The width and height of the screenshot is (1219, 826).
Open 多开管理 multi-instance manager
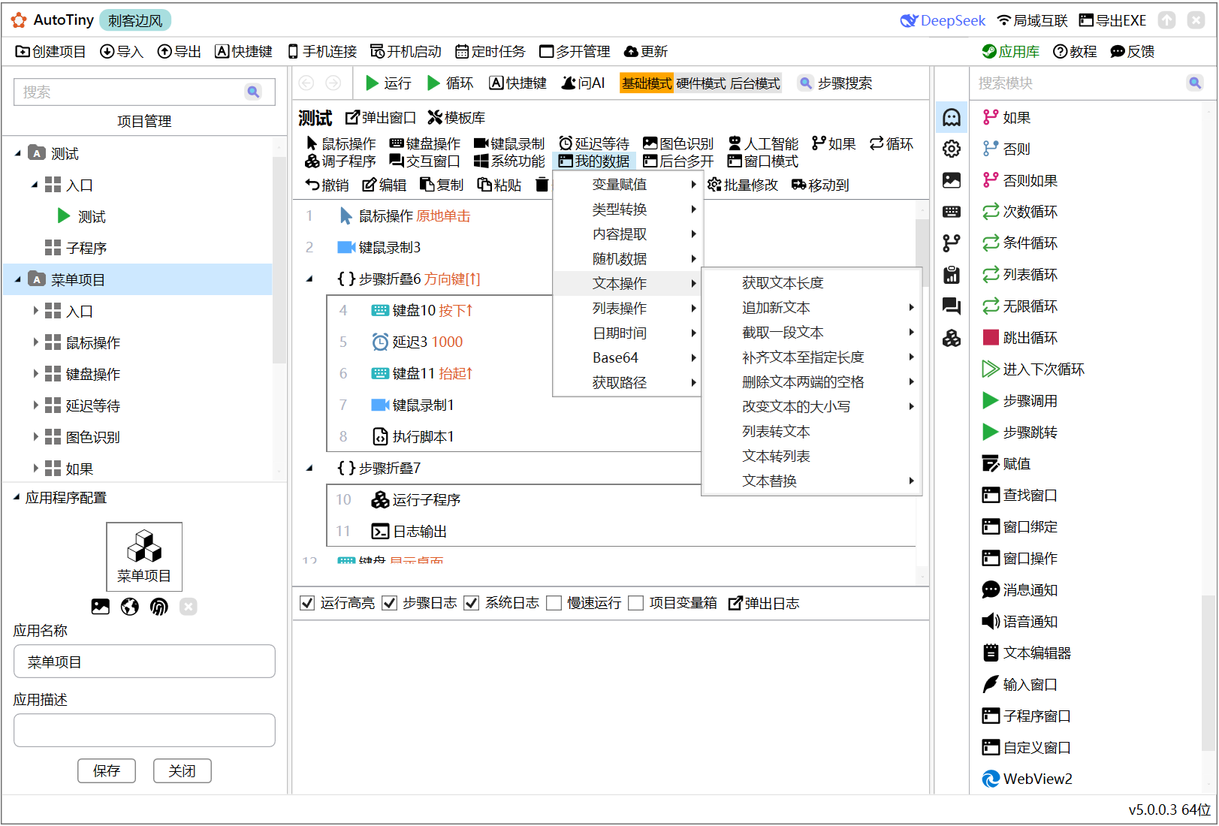(x=575, y=51)
